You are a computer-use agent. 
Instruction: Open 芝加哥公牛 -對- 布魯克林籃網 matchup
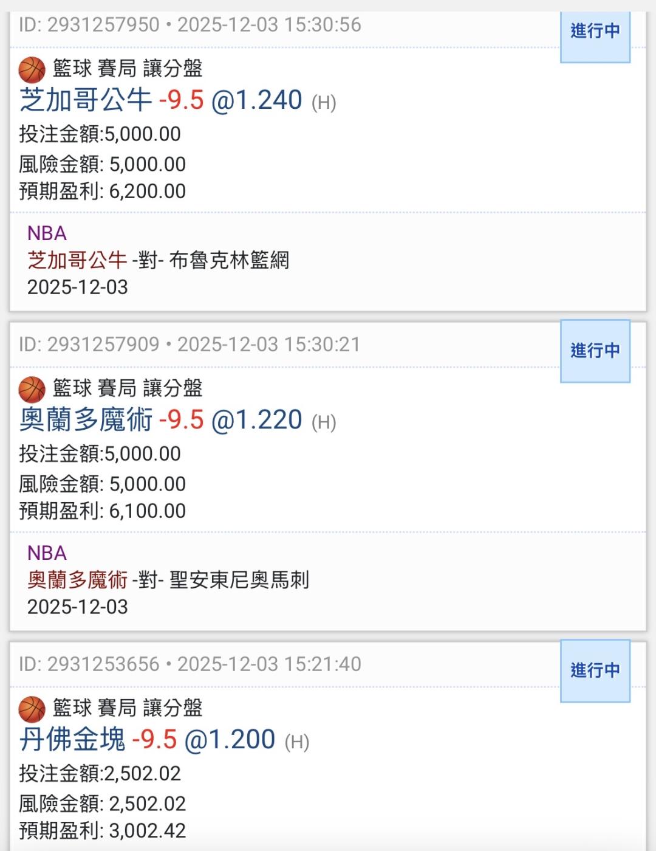pyautogui.click(x=158, y=260)
